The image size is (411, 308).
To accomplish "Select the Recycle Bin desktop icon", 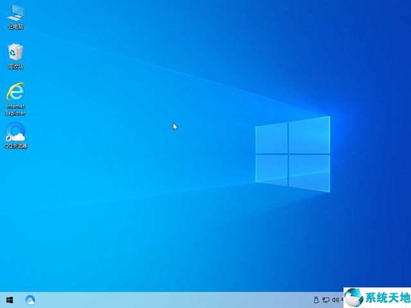I will (x=15, y=56).
